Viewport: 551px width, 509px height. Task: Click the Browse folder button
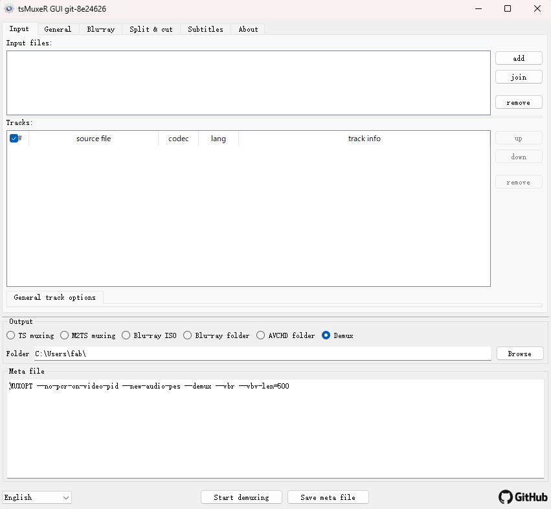[519, 354]
